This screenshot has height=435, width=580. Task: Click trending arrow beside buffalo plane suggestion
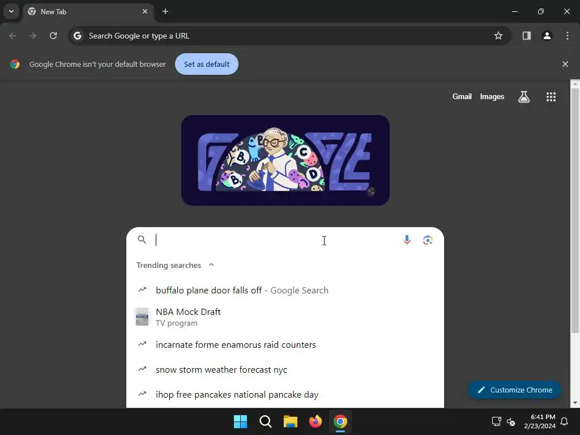pyautogui.click(x=142, y=289)
